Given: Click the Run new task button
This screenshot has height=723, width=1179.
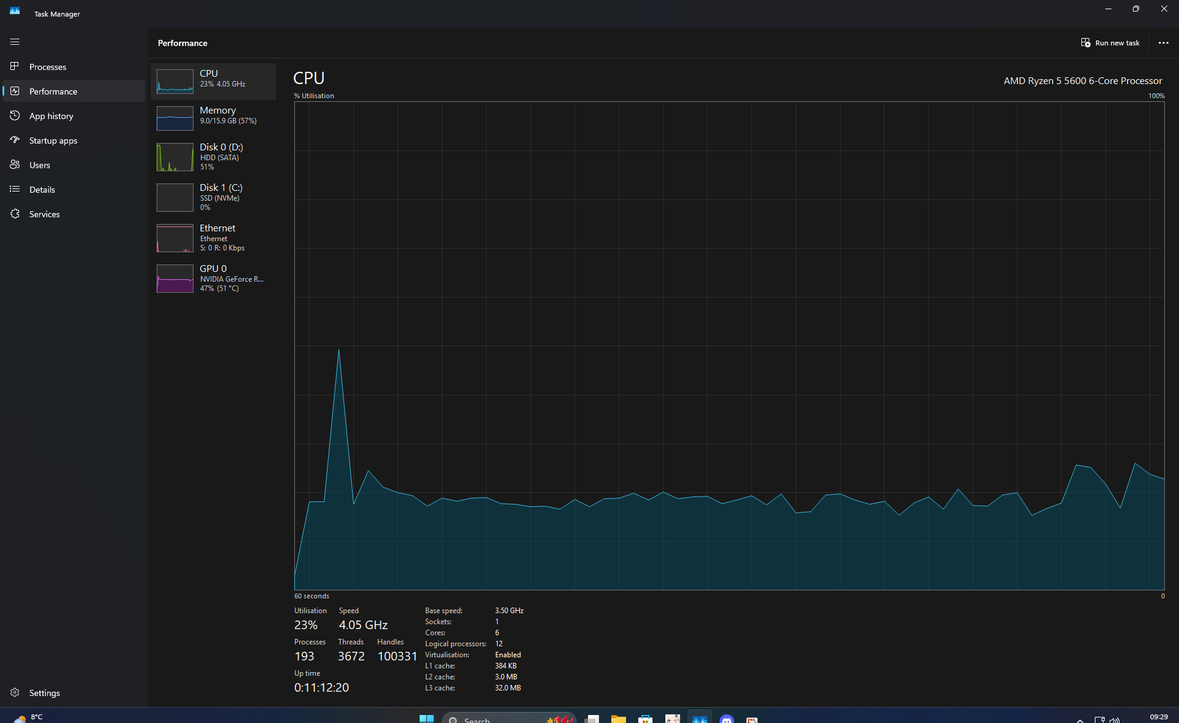Looking at the screenshot, I should click(1110, 42).
